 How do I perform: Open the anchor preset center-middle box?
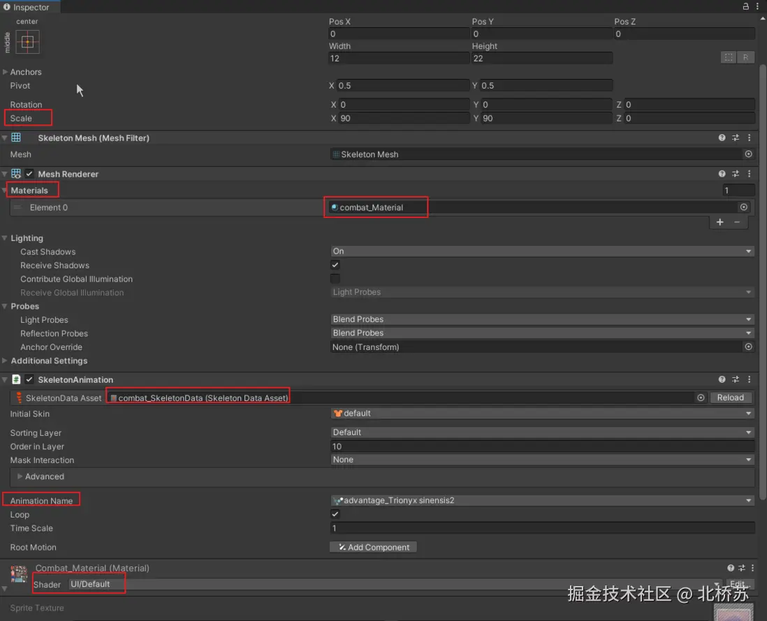pos(27,42)
